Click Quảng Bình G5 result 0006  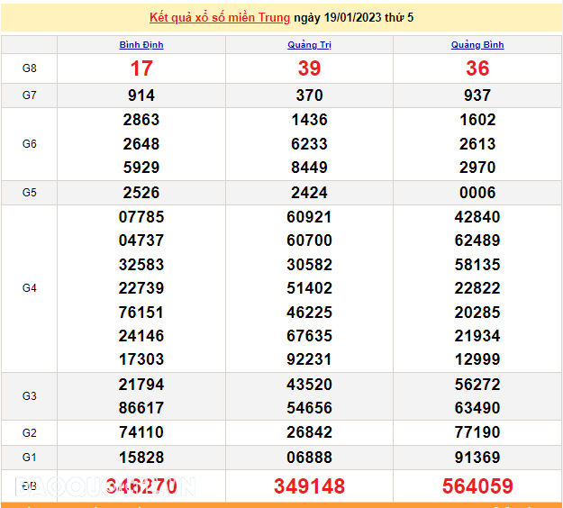pos(477,193)
